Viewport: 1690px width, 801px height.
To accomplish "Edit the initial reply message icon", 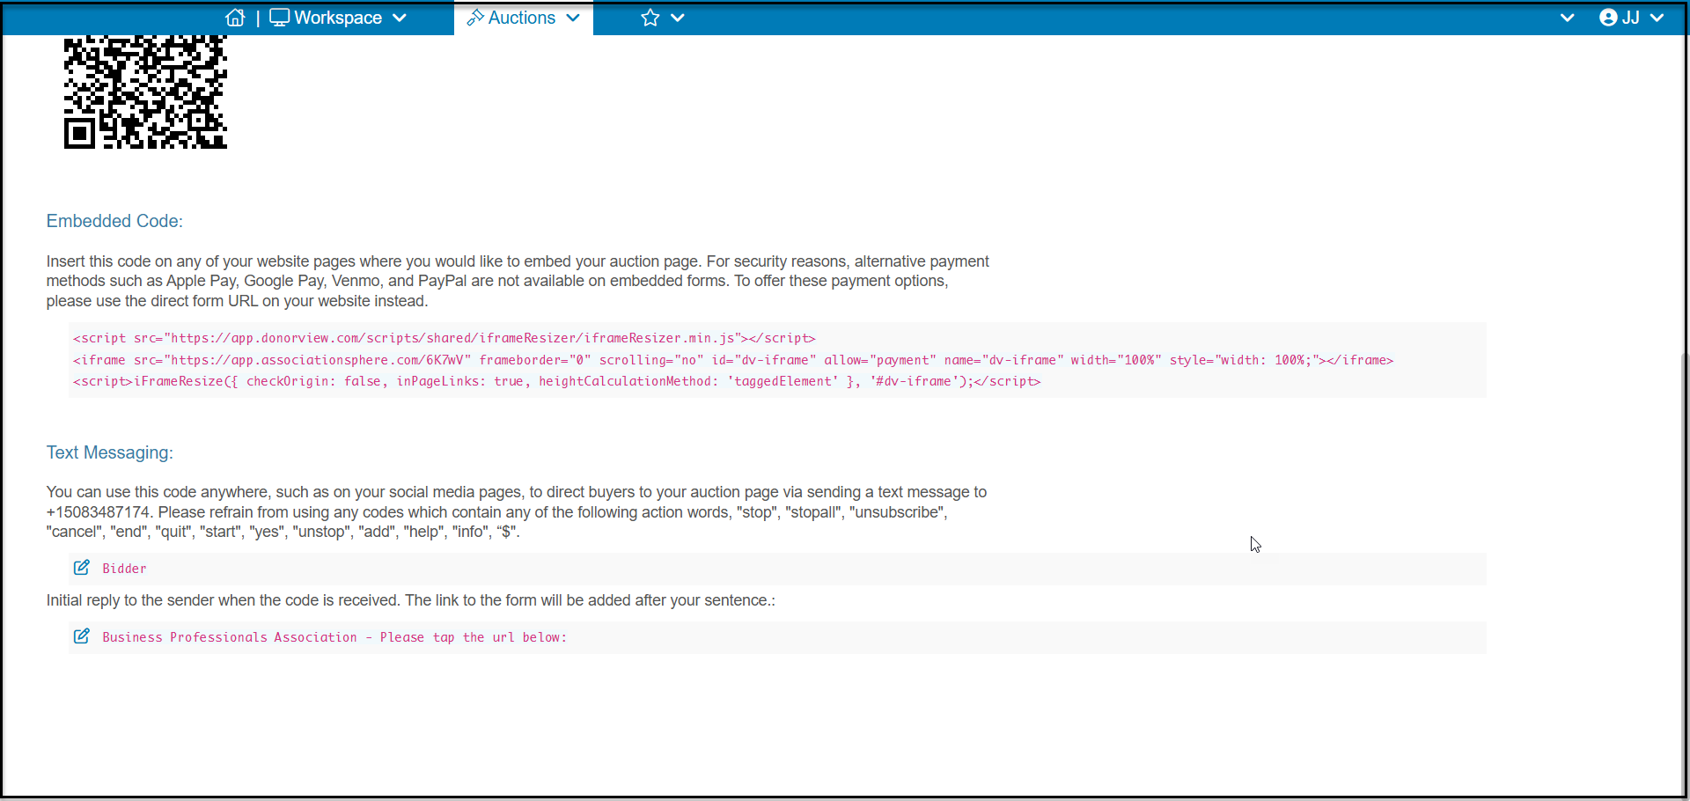I will (82, 636).
